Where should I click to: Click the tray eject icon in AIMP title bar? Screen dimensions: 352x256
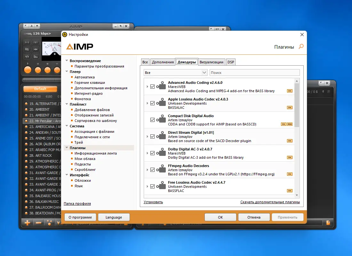(37, 26)
